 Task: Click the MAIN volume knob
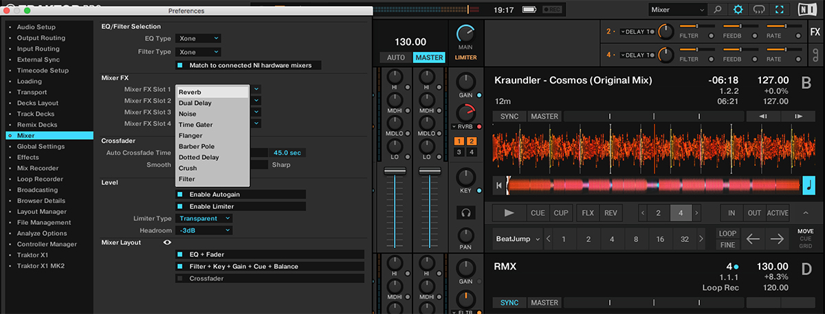click(x=465, y=32)
